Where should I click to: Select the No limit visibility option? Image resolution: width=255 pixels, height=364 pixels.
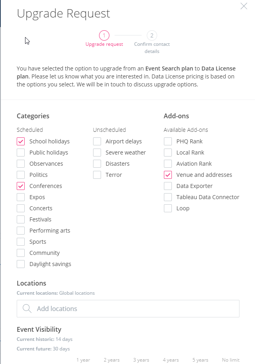click(x=231, y=360)
